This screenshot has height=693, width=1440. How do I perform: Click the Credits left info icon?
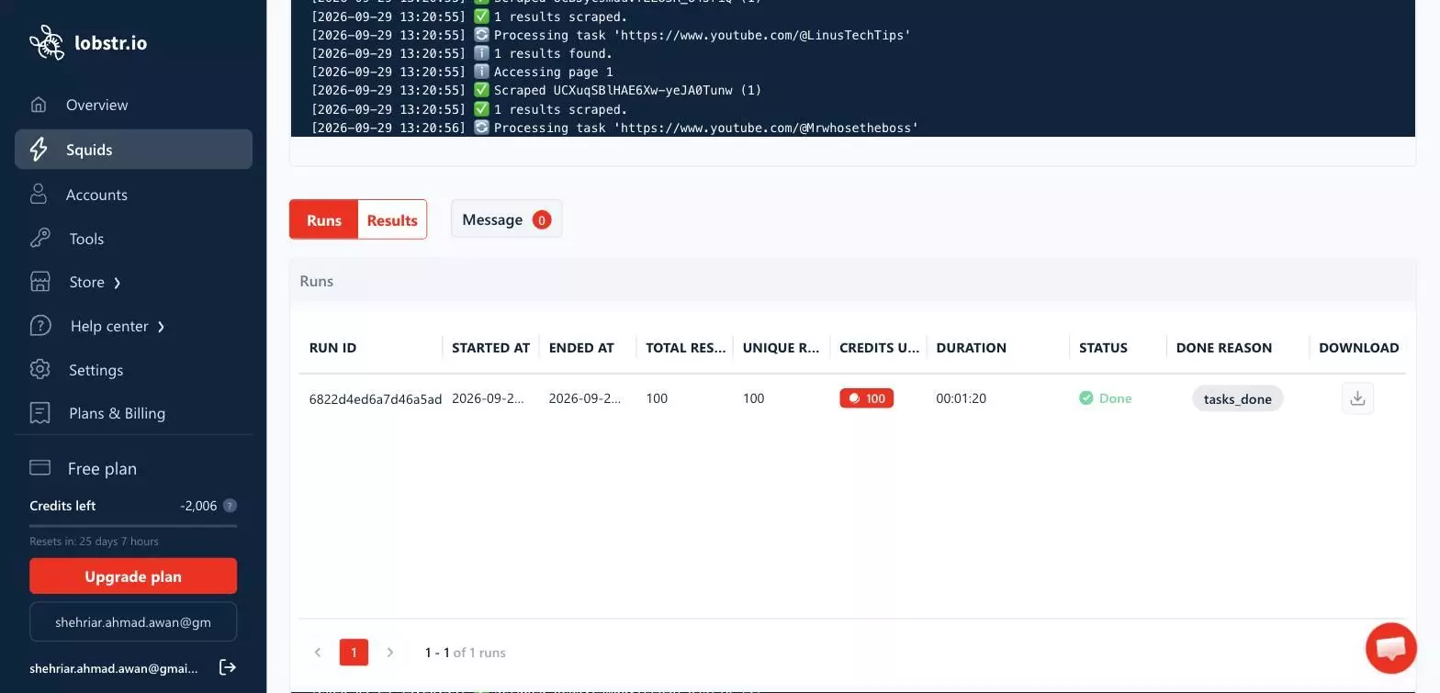pyautogui.click(x=231, y=506)
